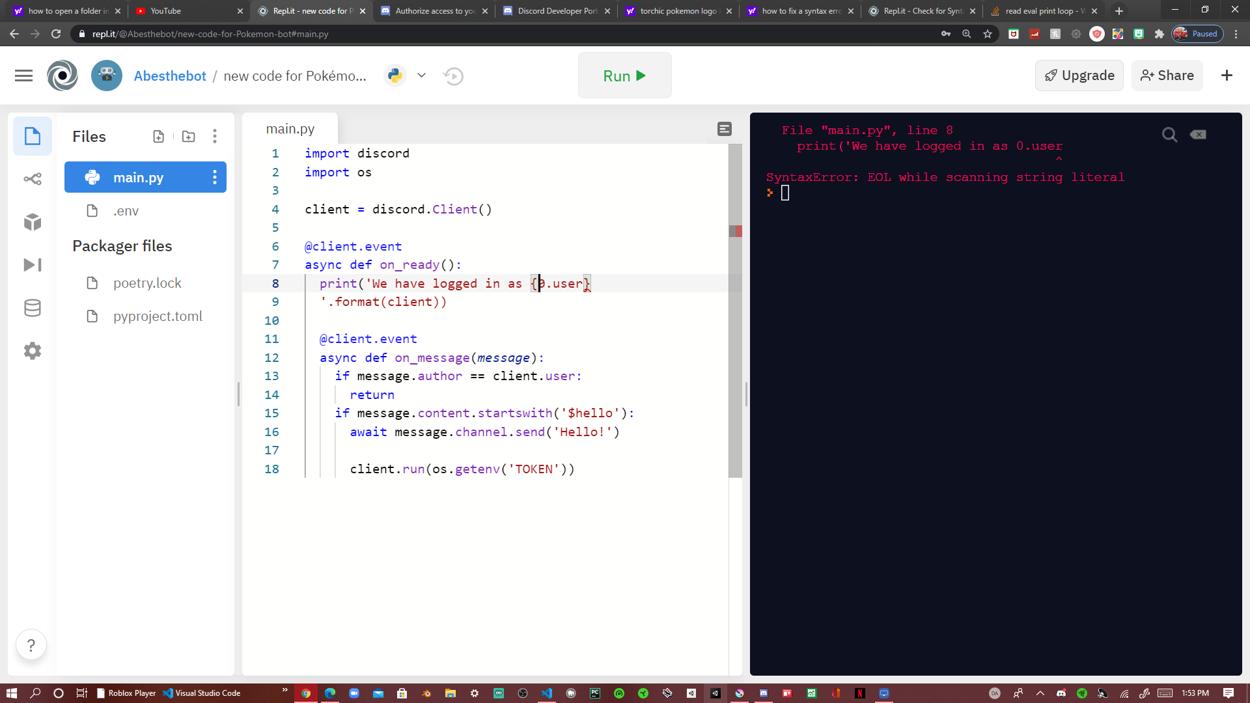The width and height of the screenshot is (1250, 703).
Task: Open the Chrome extensions puzzle icon
Action: (x=1159, y=34)
